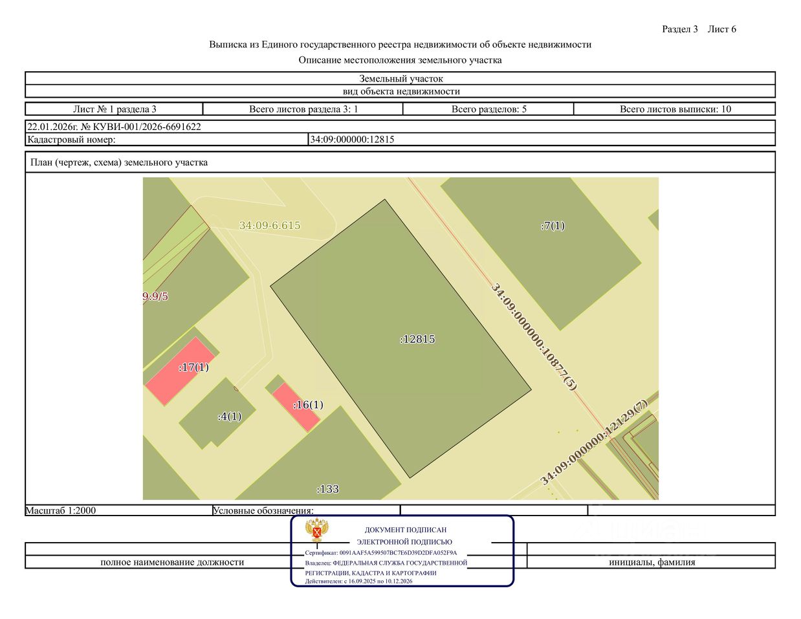
Task: Click the Russian coat of arms emblem
Action: point(317,531)
